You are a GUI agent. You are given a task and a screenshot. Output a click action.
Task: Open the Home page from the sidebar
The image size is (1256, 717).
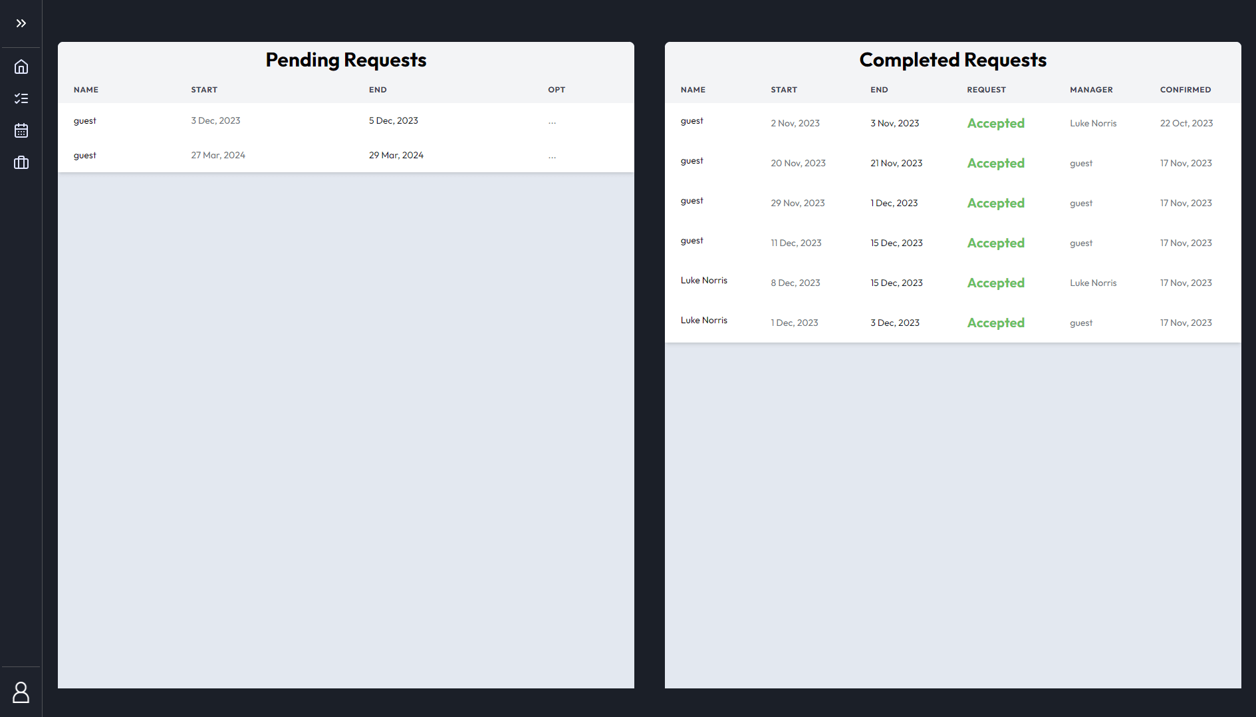pyautogui.click(x=21, y=67)
